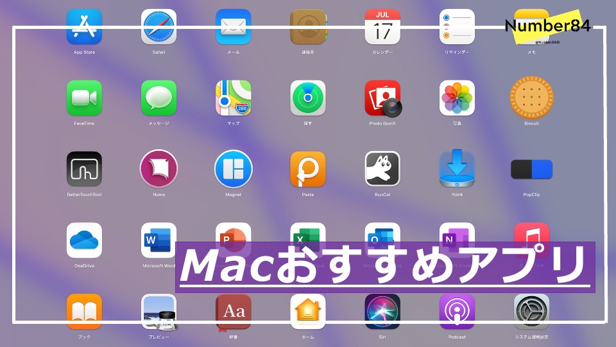Screen dimensions: 616x347
Task: Open Microsoft Word
Action: [x=158, y=240]
